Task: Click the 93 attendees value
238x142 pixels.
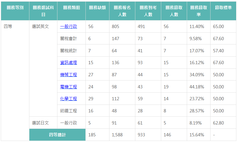Action: pos(140,63)
